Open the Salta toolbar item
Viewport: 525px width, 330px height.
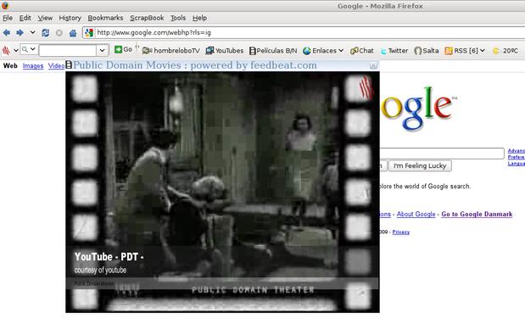427,51
